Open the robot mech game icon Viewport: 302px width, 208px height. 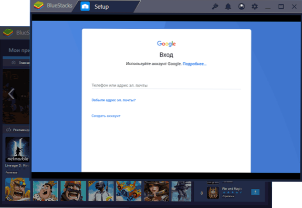tap(181, 191)
